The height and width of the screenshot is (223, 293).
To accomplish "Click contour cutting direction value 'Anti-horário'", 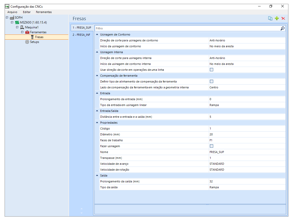I will coord(247,40).
